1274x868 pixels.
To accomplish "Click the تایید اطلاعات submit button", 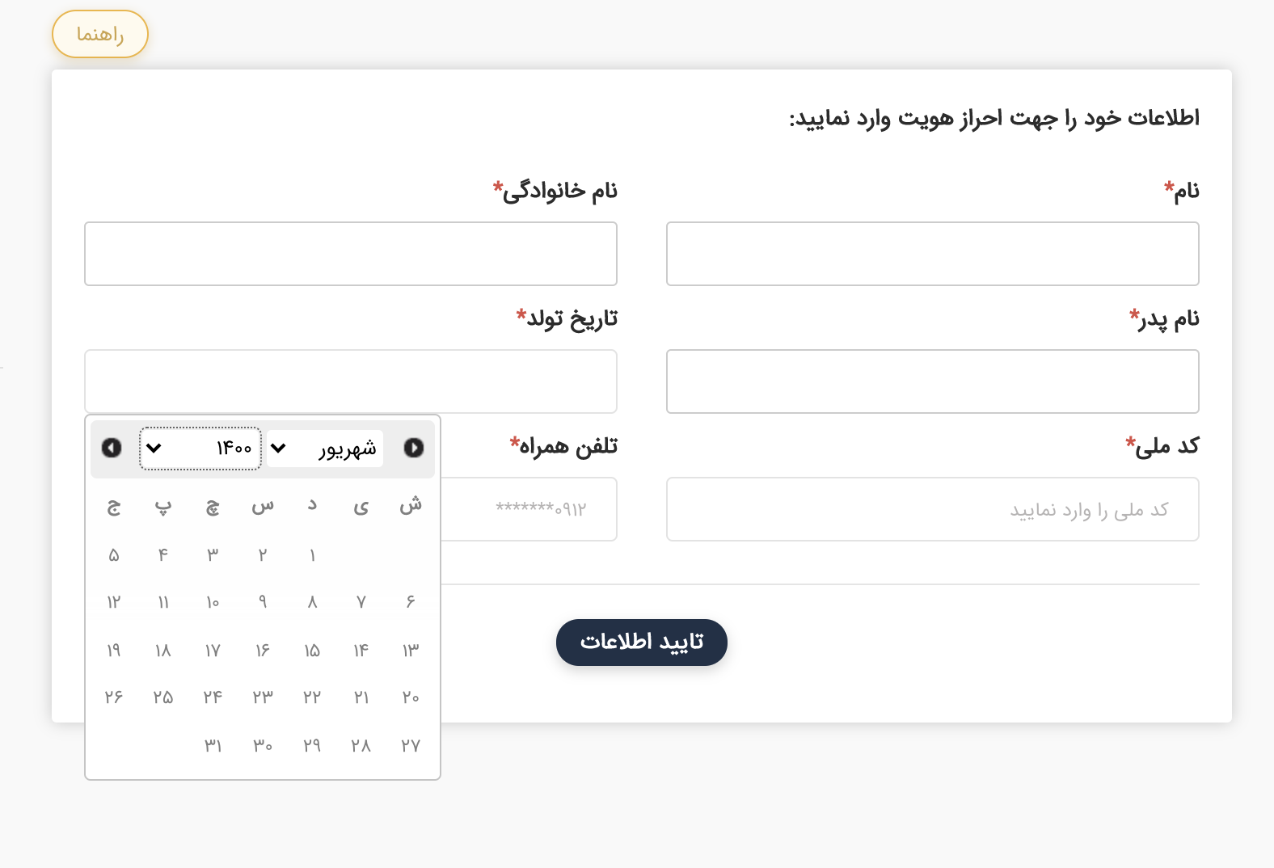I will point(642,643).
